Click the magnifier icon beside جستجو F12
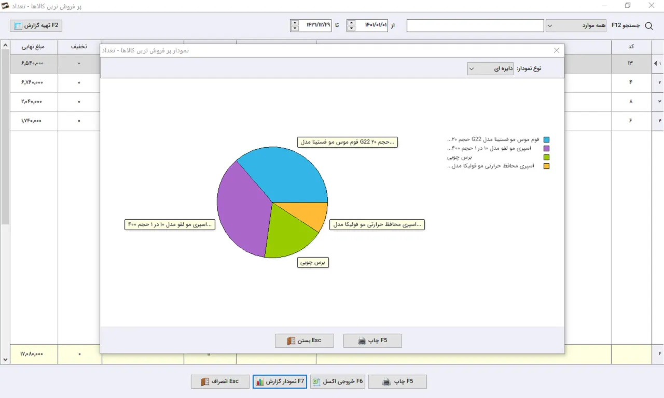 [x=648, y=25]
